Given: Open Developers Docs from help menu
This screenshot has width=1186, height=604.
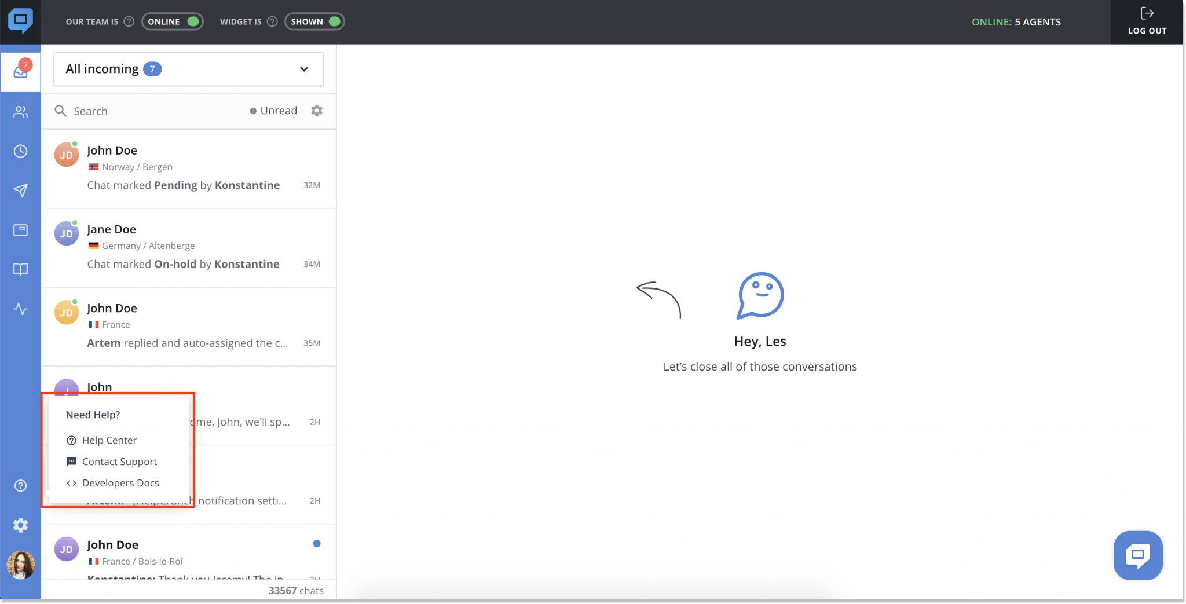Looking at the screenshot, I should coord(120,482).
